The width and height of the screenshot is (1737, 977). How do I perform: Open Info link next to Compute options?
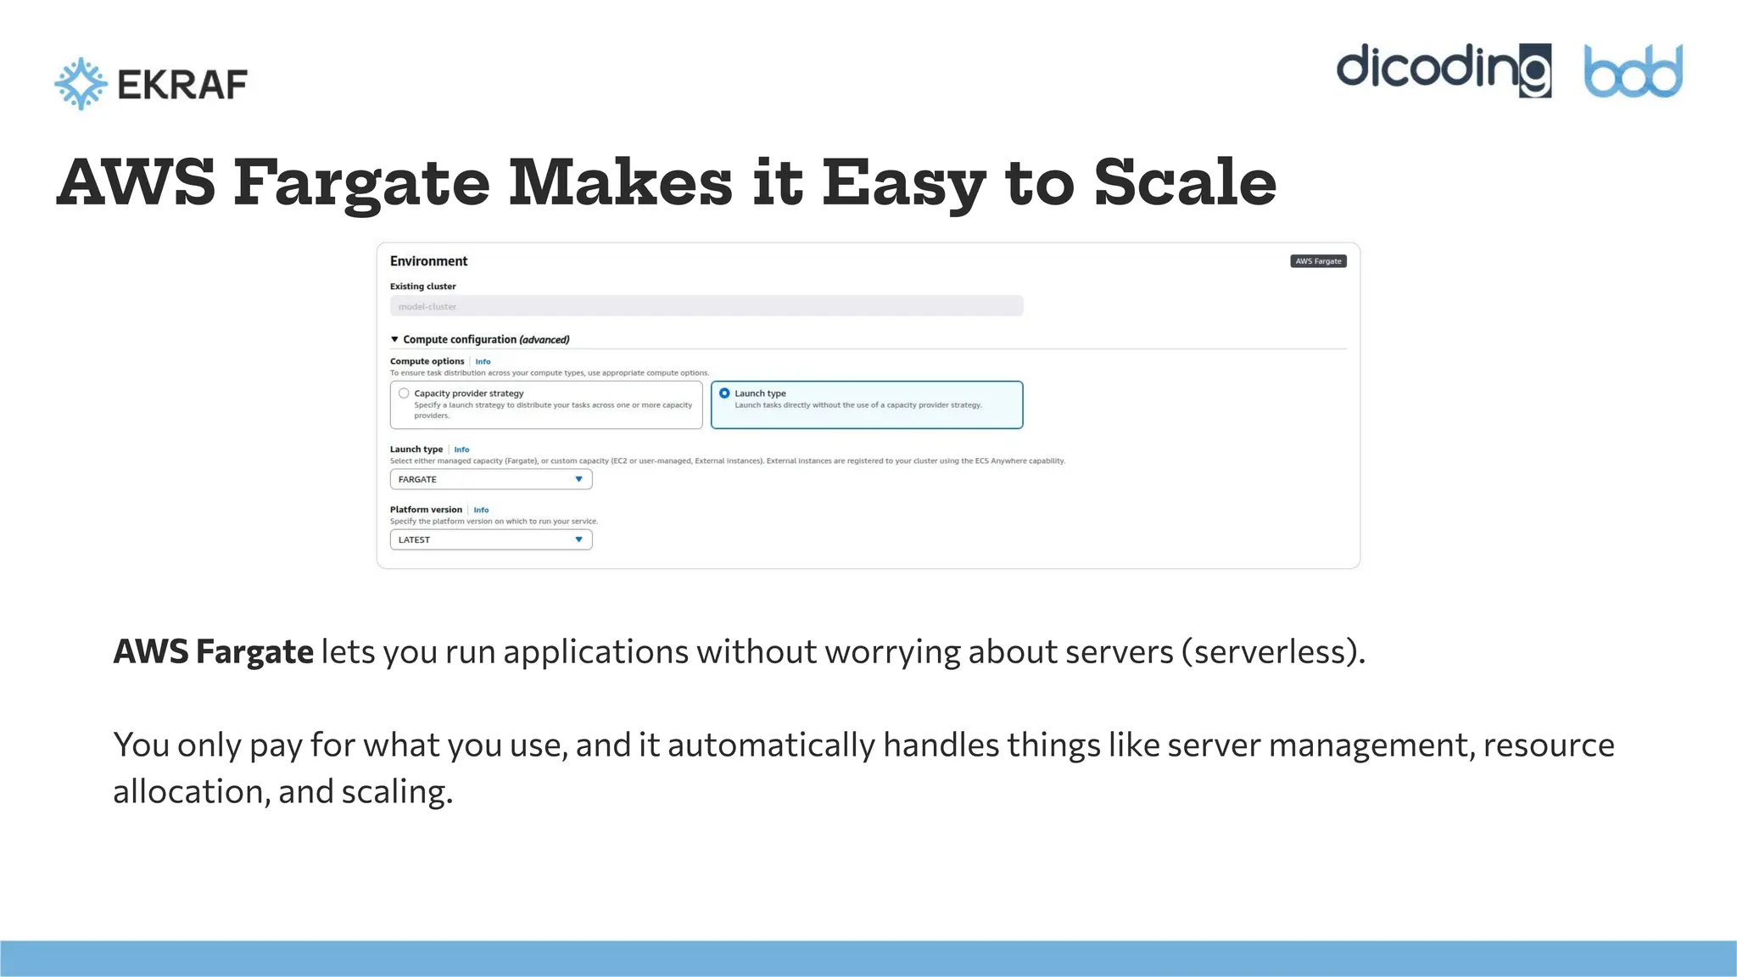[483, 361]
